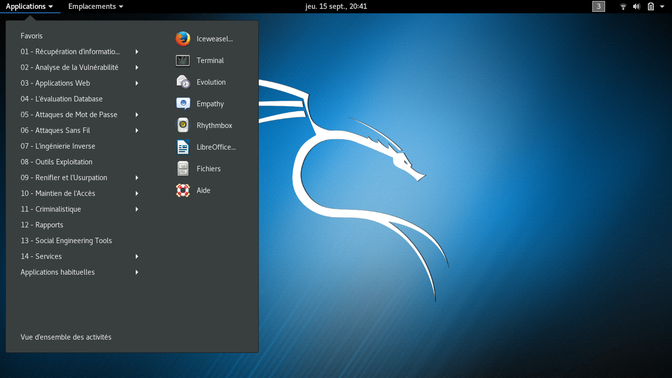The height and width of the screenshot is (378, 672).
Task: Select 08 - Outils Exploitation category
Action: 57,162
